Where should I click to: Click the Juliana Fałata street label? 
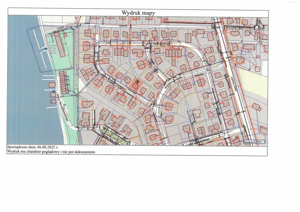(153, 66)
